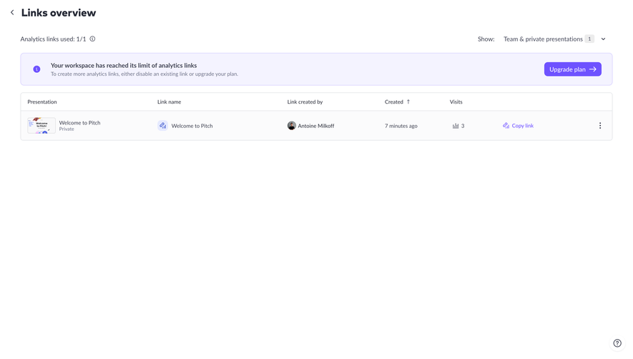Open visits analytics chart icon
The height and width of the screenshot is (359, 633).
click(x=456, y=126)
